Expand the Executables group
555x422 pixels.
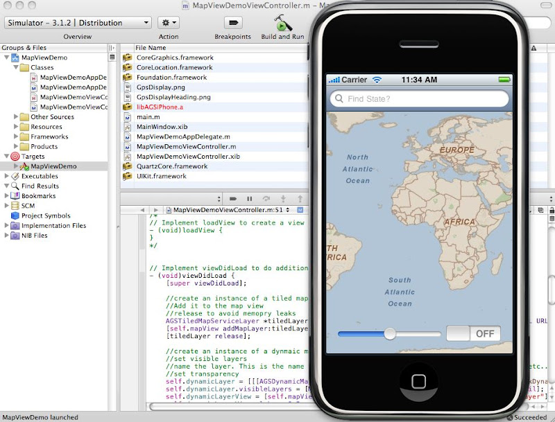tap(7, 175)
